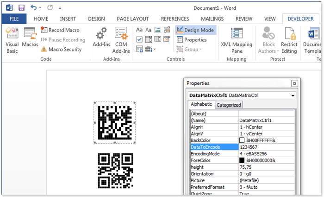Open Block Authors dropdown

tap(268, 40)
